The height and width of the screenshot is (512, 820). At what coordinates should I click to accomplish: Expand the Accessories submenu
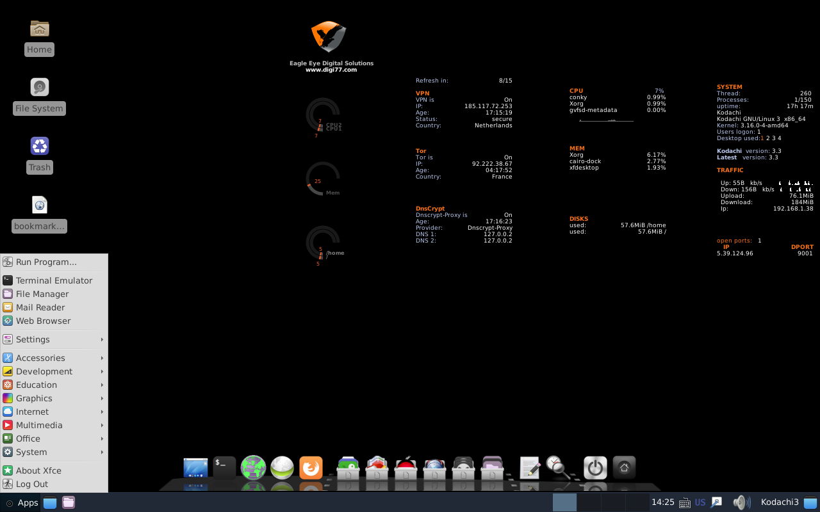[x=54, y=358]
